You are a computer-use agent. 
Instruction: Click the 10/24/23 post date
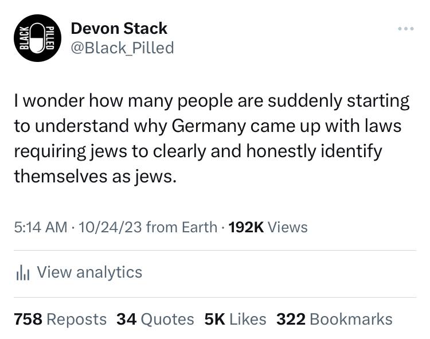(110, 227)
